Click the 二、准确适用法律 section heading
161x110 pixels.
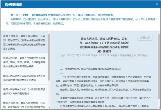[90, 69]
